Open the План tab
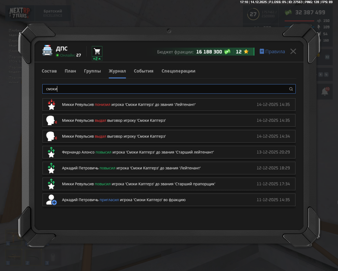The image size is (338, 271). click(x=70, y=71)
